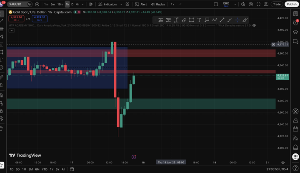The width and height of the screenshot is (300, 173).
Task: Open the object tree layers icon
Action: (x=295, y=32)
